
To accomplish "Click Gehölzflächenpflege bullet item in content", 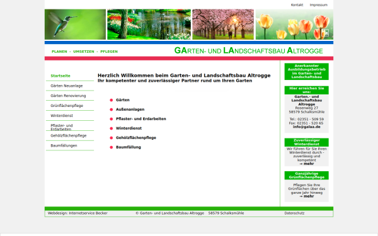I will point(136,137).
